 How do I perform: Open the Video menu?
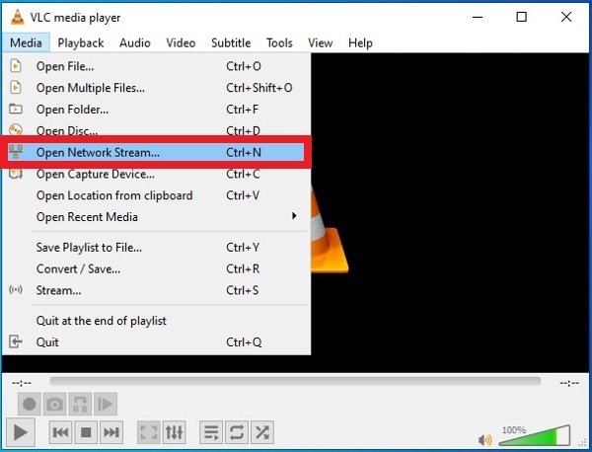click(x=181, y=43)
